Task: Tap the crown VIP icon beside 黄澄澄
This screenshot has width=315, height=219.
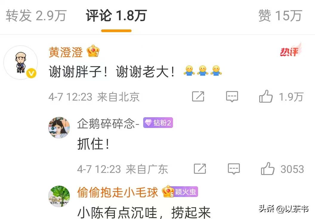Action: (x=93, y=51)
